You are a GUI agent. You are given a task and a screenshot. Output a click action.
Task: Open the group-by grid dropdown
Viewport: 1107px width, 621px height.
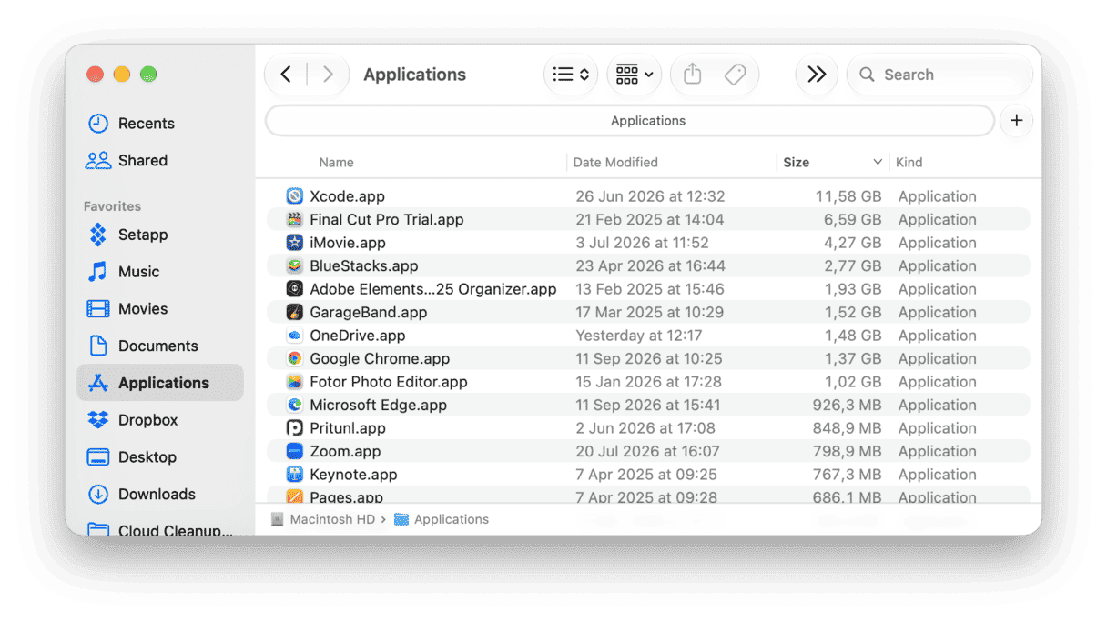click(635, 75)
